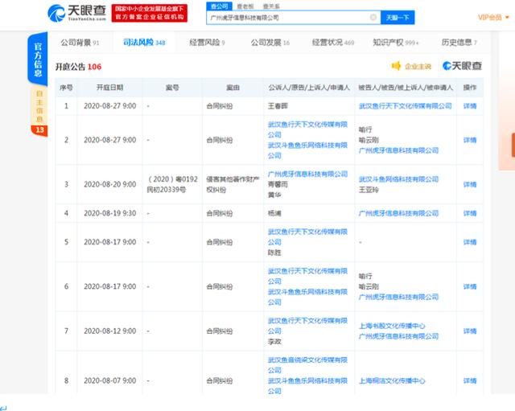This screenshot has width=515, height=411.
Task: Open plaintiff 武汉鱼行天下文化传媒有限公司 in row 6
Action: (x=307, y=277)
